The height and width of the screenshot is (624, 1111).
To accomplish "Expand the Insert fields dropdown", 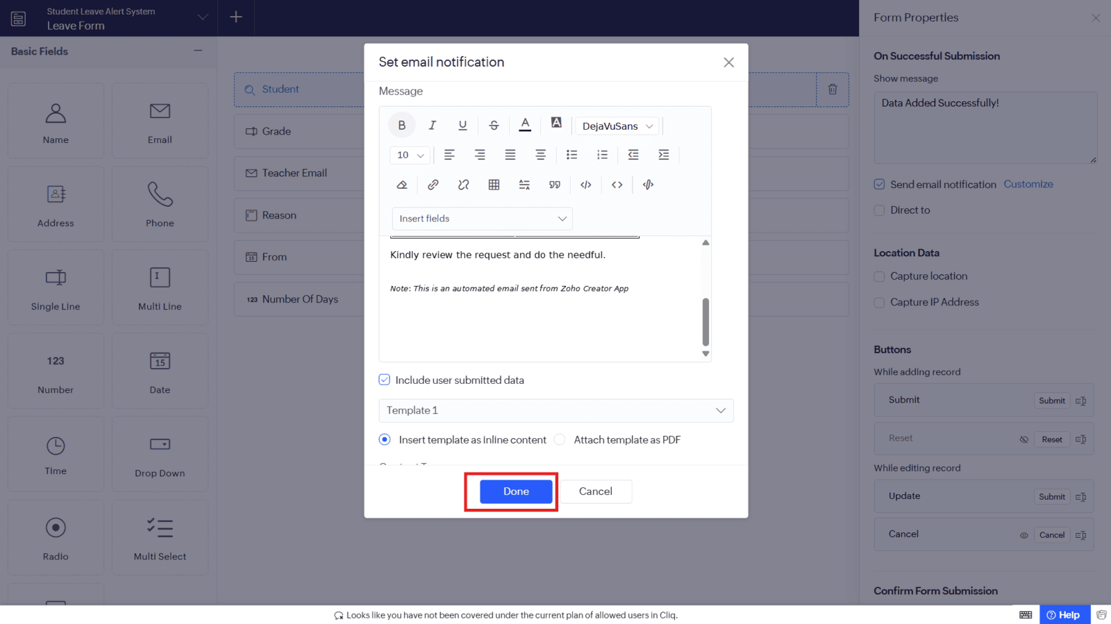I will [482, 219].
